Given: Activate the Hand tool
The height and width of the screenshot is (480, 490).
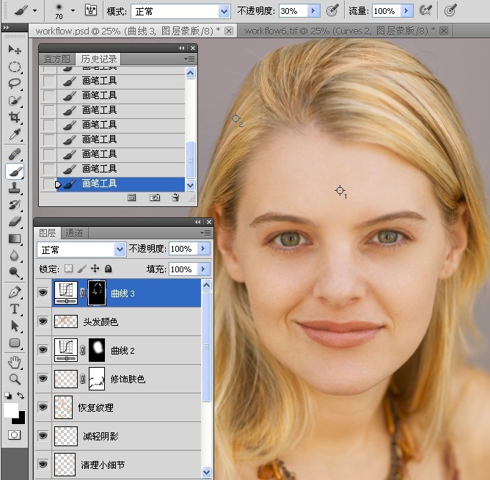Looking at the screenshot, I should point(15,363).
